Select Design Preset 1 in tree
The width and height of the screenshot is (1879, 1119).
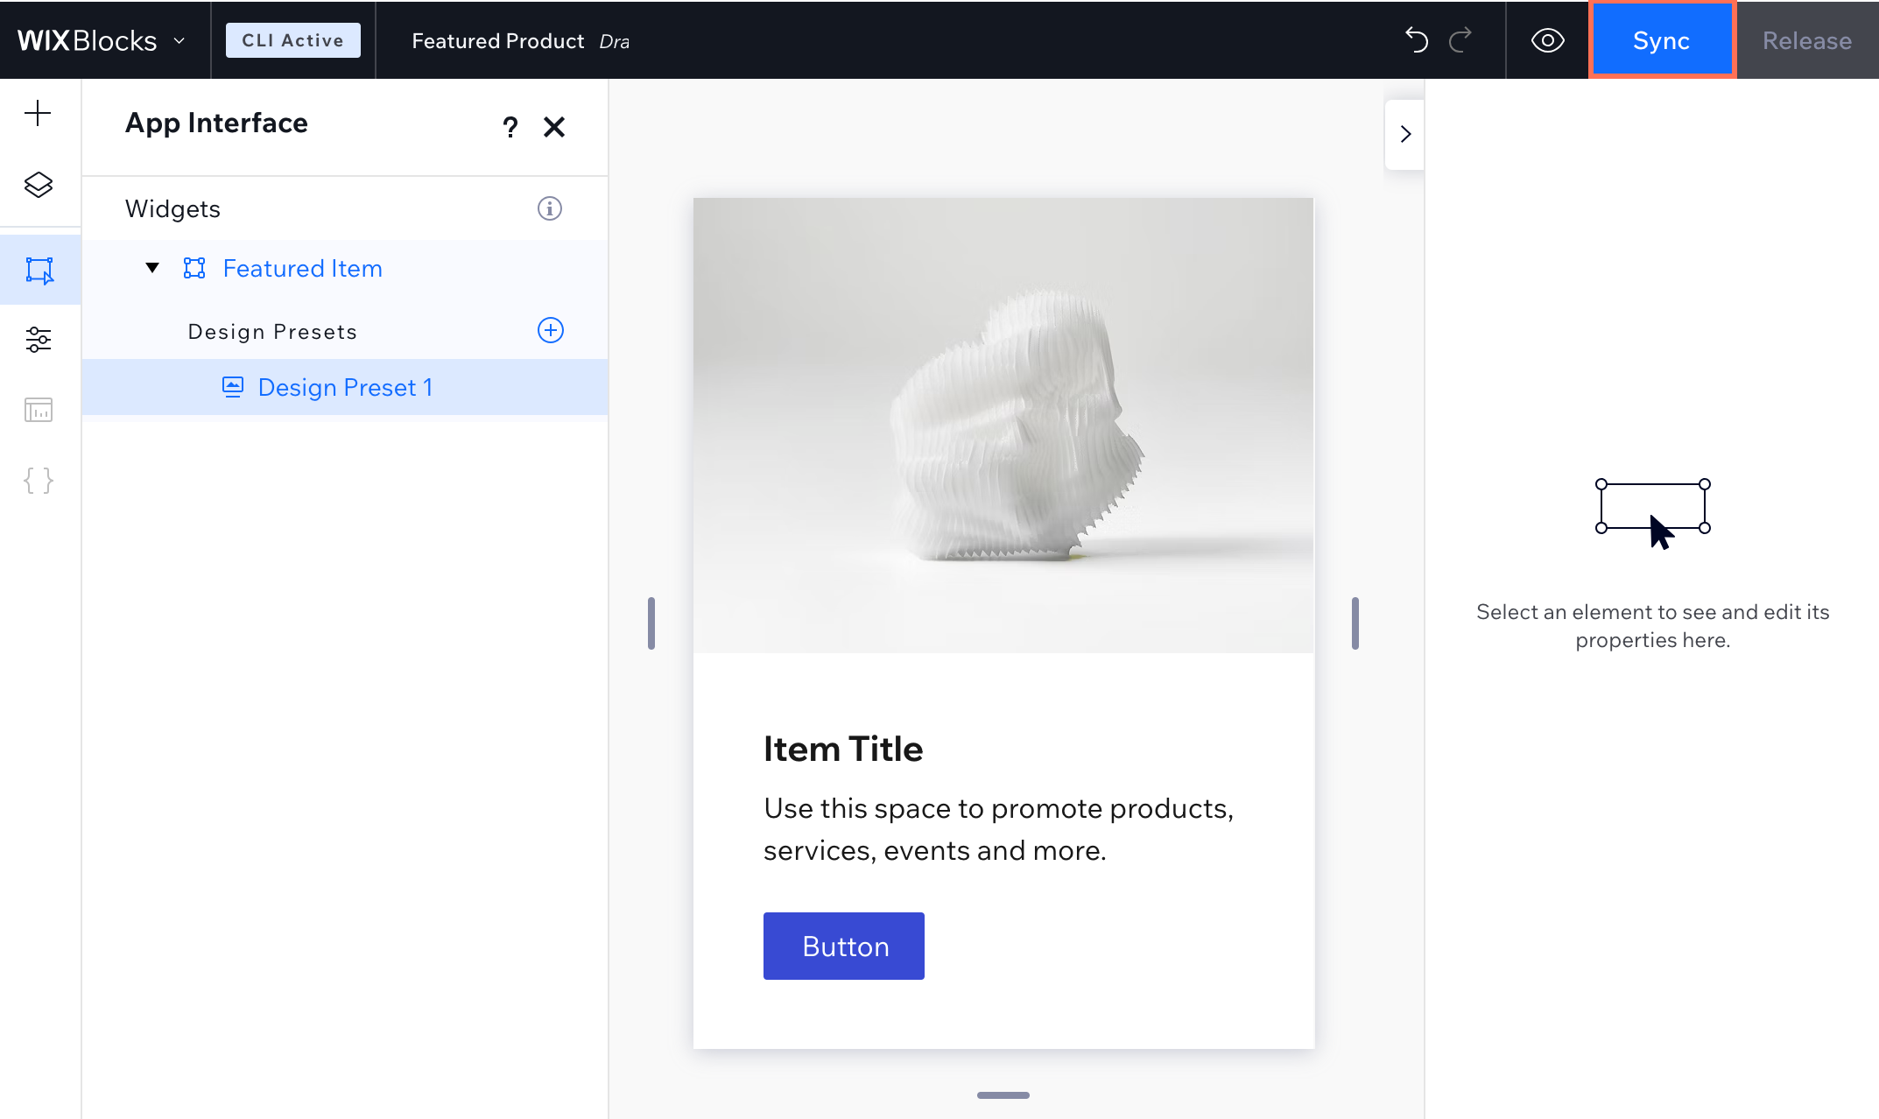[x=345, y=387]
